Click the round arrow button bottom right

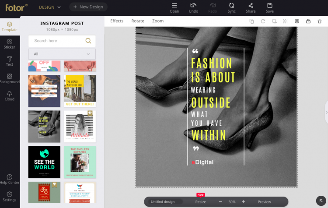tap(321, 201)
